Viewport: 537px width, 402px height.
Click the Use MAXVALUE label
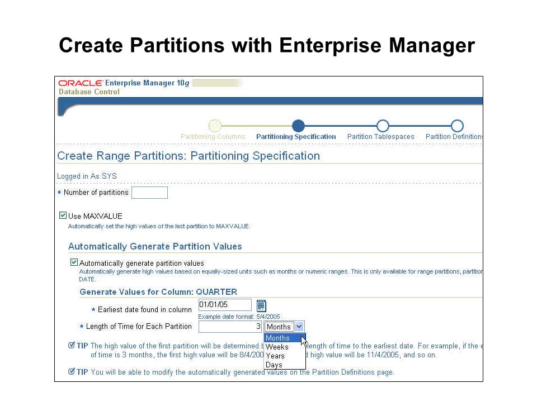tap(95, 216)
